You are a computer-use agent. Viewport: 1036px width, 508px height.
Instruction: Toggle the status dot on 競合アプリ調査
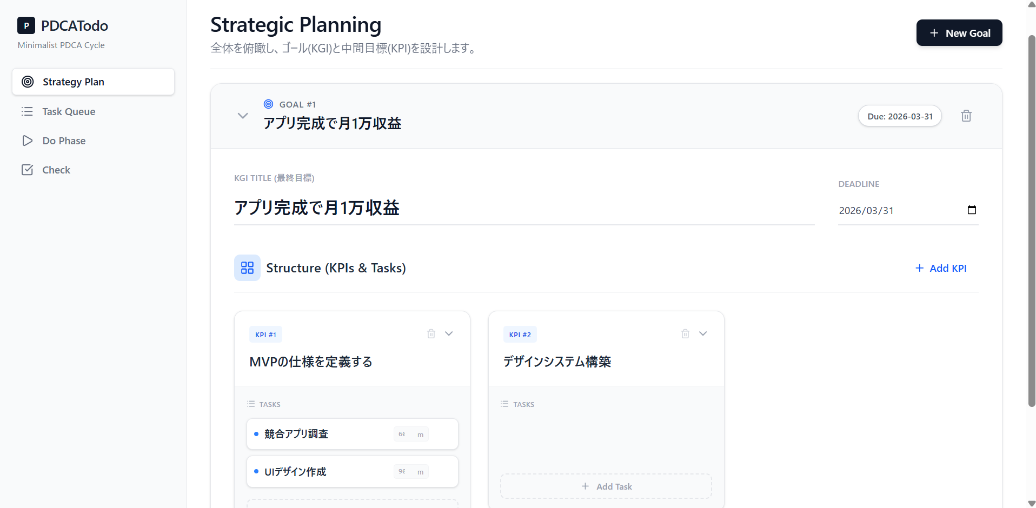pos(256,434)
